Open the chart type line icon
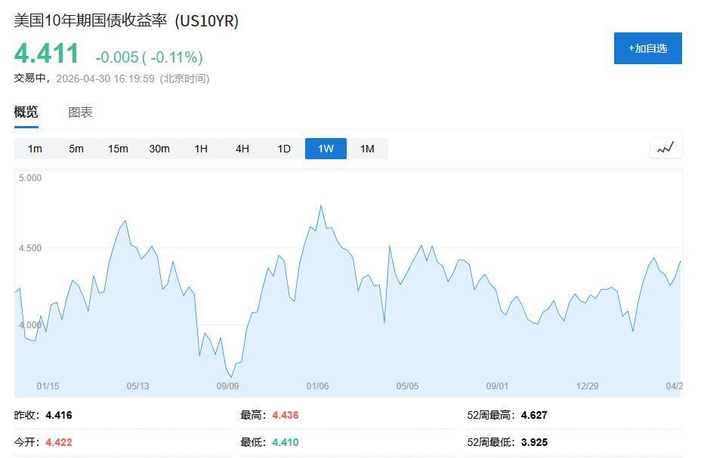 [665, 148]
